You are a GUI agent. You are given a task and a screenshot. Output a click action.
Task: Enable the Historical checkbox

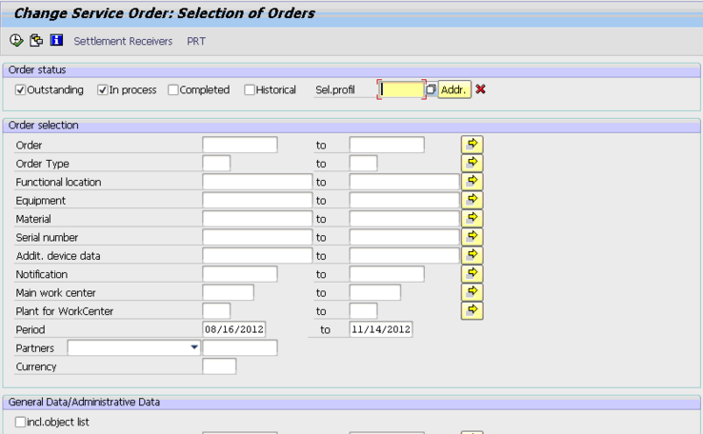tap(250, 90)
